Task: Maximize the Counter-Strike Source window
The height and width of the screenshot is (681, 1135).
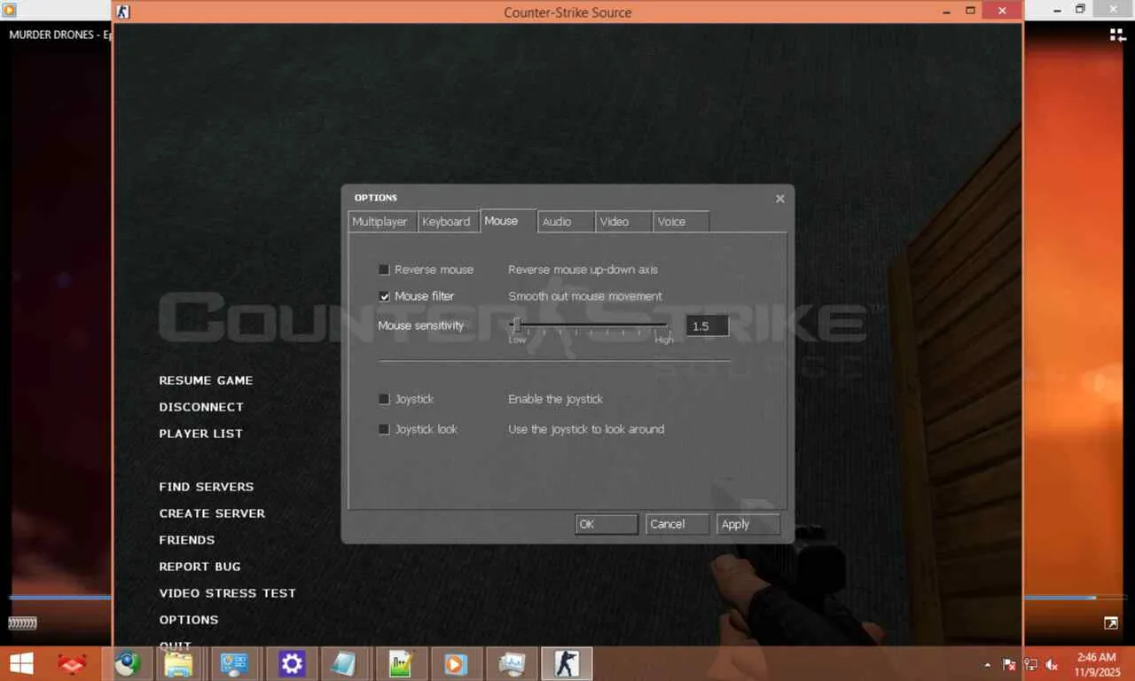Action: (970, 11)
